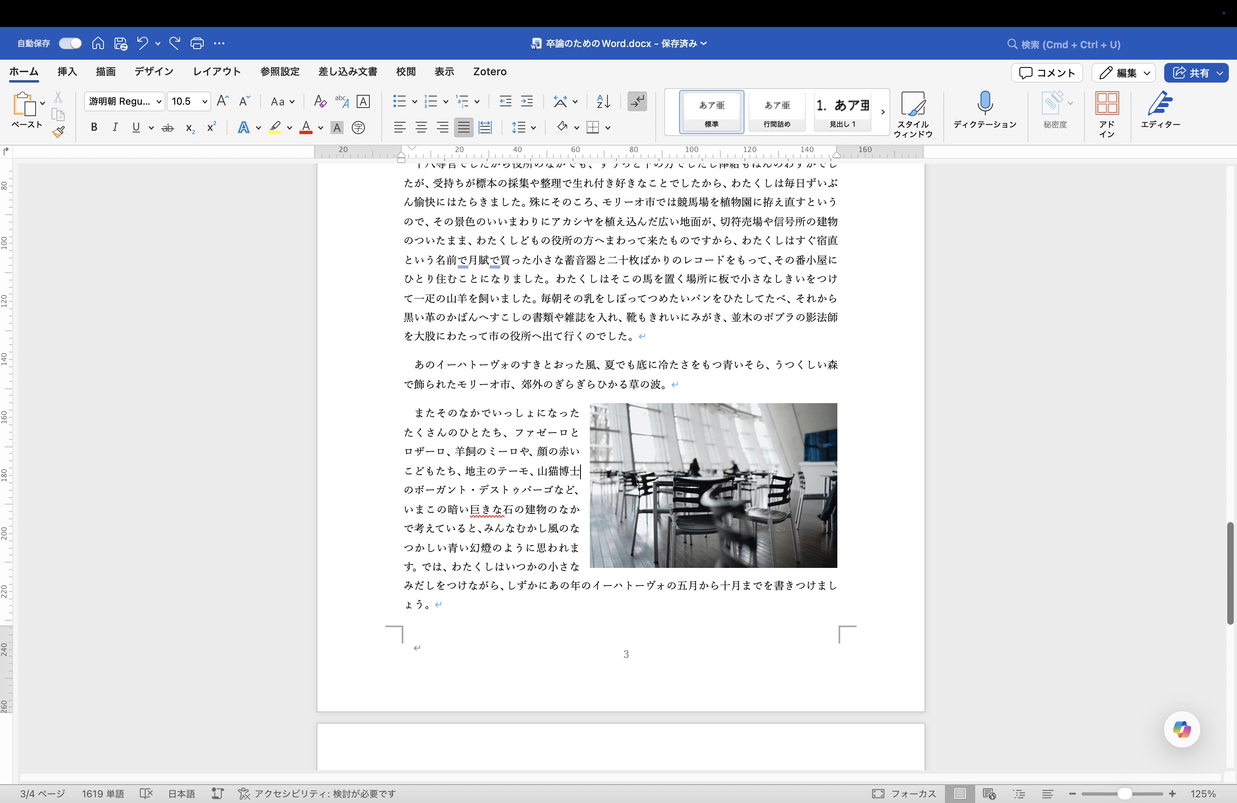1237x803 pixels.
Task: Turn off the 自動保存 AutoSave toggle
Action: 70,43
